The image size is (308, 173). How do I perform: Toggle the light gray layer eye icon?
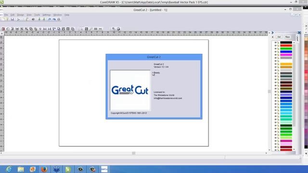pyautogui.click(x=275, y=70)
